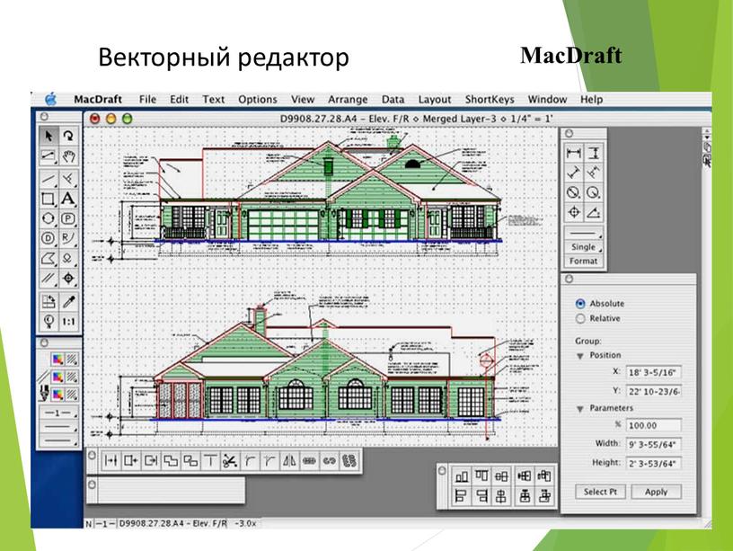Select the rotate tool

(68, 136)
